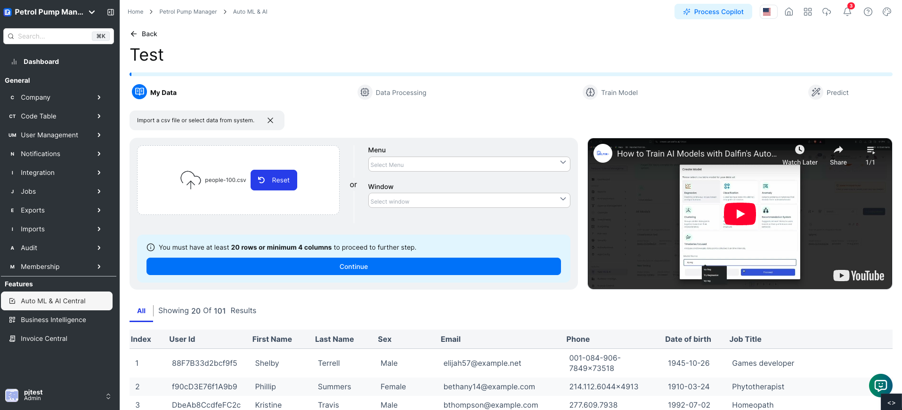Open the Select window dropdown
Image resolution: width=902 pixels, height=410 pixels.
(469, 201)
